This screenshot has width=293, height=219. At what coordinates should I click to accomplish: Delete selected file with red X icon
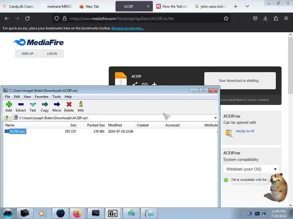(69, 107)
